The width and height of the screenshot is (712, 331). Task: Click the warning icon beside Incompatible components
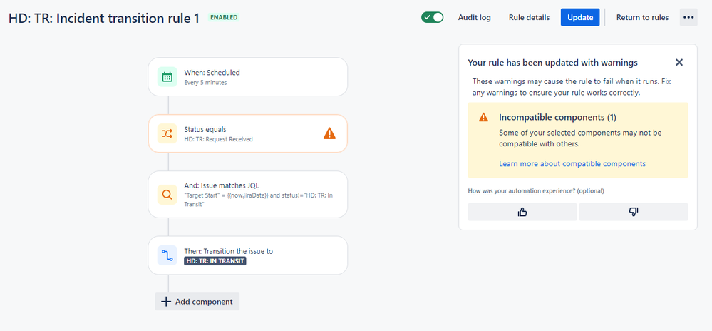pyautogui.click(x=484, y=117)
